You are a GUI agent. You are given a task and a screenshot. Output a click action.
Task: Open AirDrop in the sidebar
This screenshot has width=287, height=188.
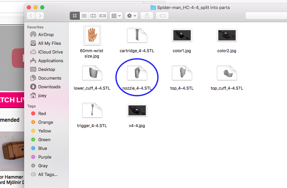coord(42,34)
